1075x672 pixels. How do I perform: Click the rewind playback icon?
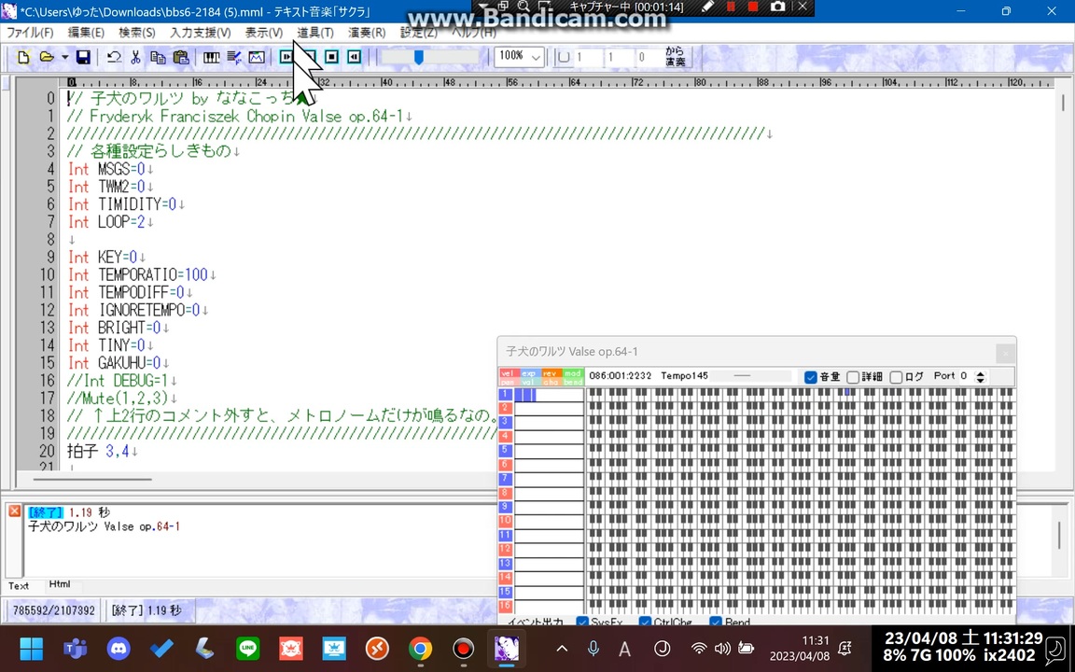(354, 57)
